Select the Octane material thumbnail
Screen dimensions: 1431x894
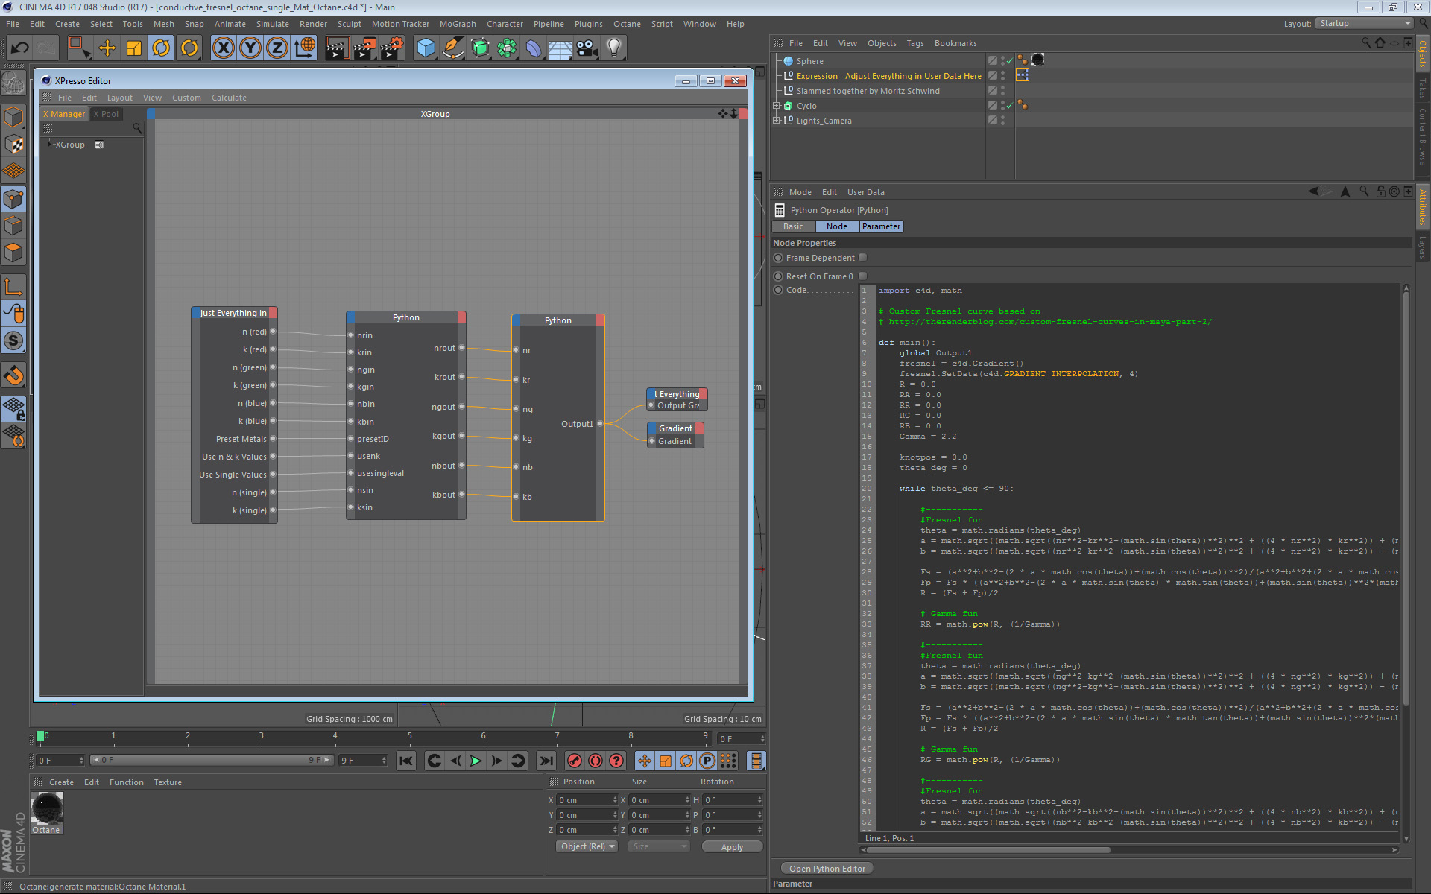47,809
